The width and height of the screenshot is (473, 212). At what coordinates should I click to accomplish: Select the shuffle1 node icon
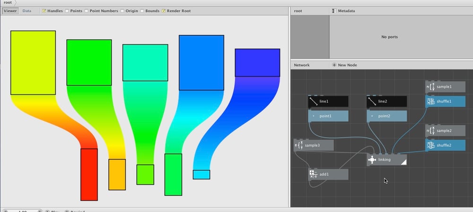pyautogui.click(x=430, y=102)
